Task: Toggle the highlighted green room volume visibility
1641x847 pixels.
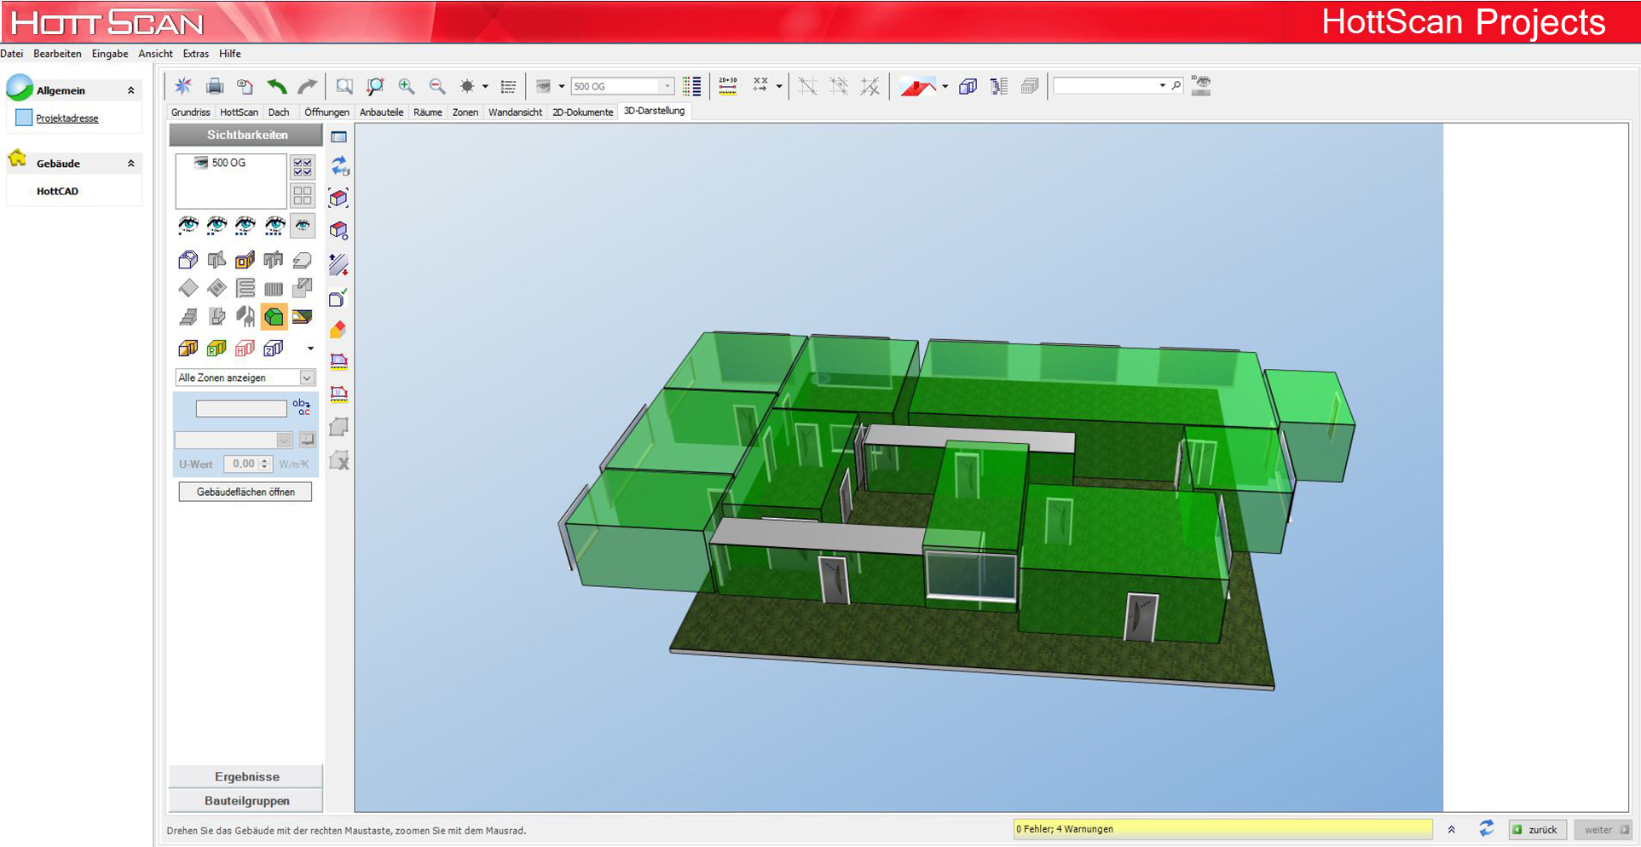Action: coord(274,317)
